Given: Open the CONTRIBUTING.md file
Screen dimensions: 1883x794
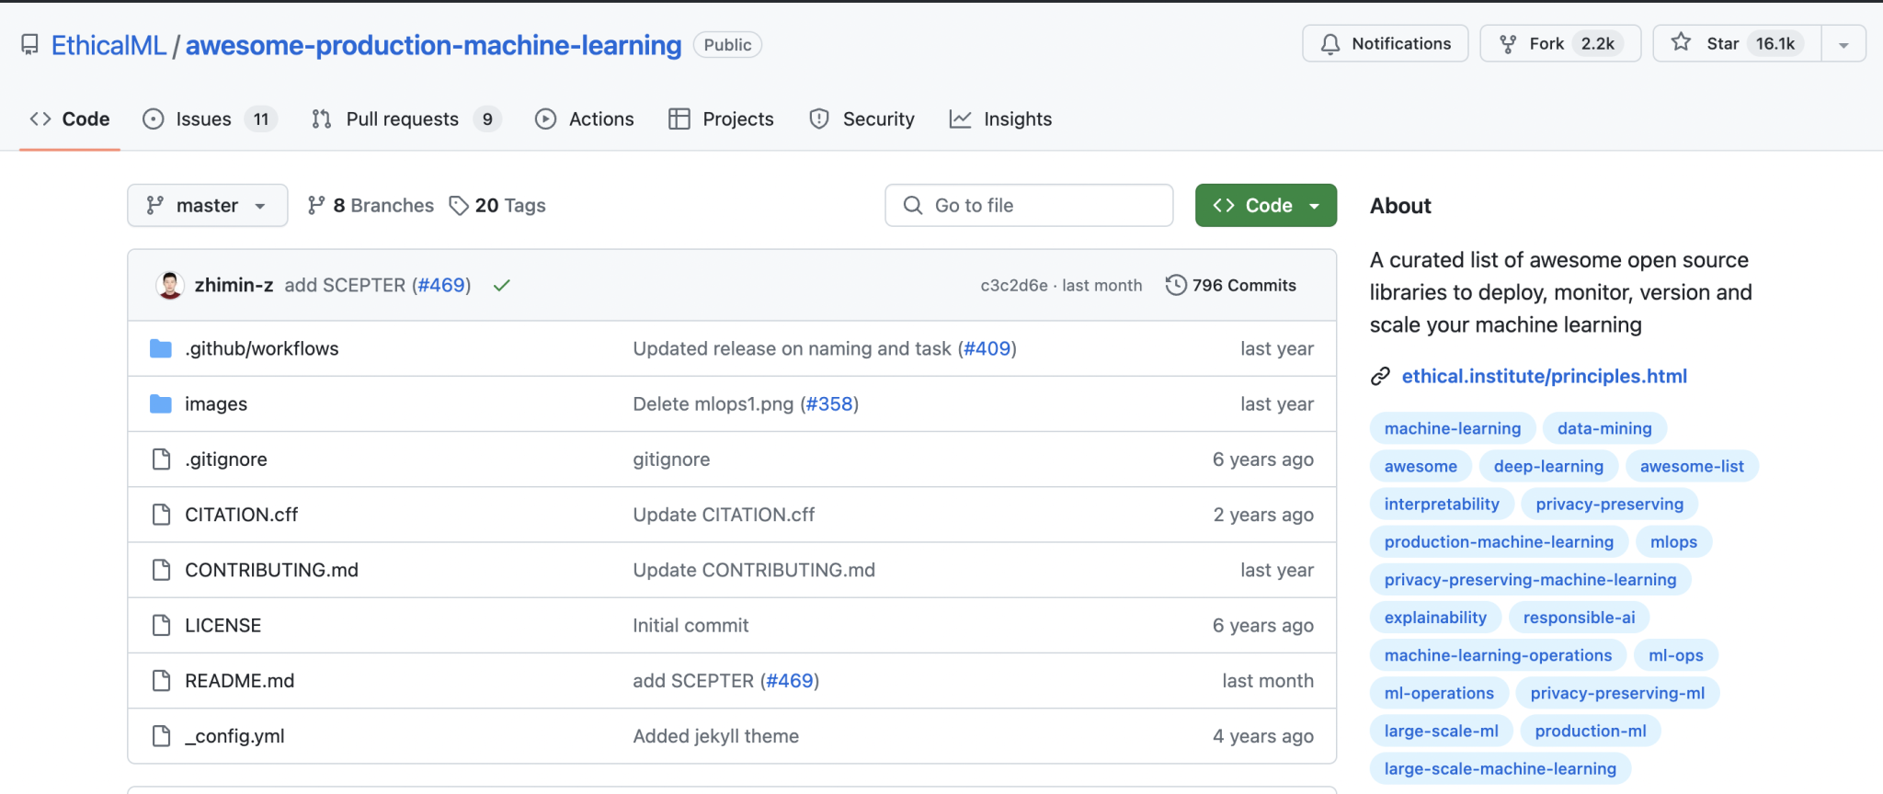Looking at the screenshot, I should (272, 570).
